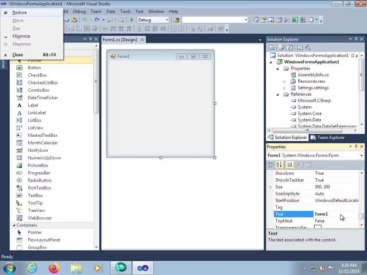Click View Class Diagram icon in Solution Explorer

tap(308, 48)
